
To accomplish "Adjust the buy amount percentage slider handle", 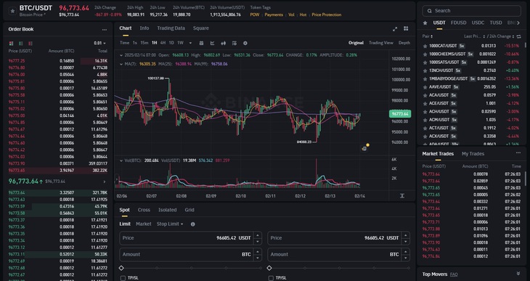I will pyautogui.click(x=121, y=268).
